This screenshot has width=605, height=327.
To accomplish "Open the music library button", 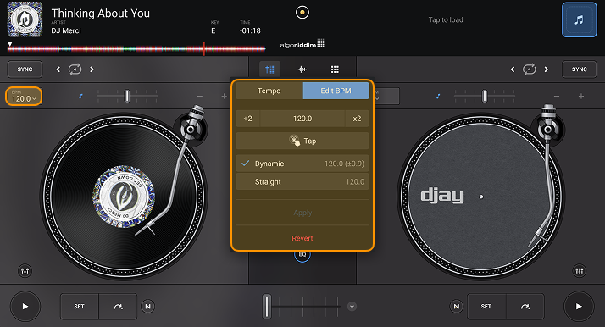I will coord(579,19).
